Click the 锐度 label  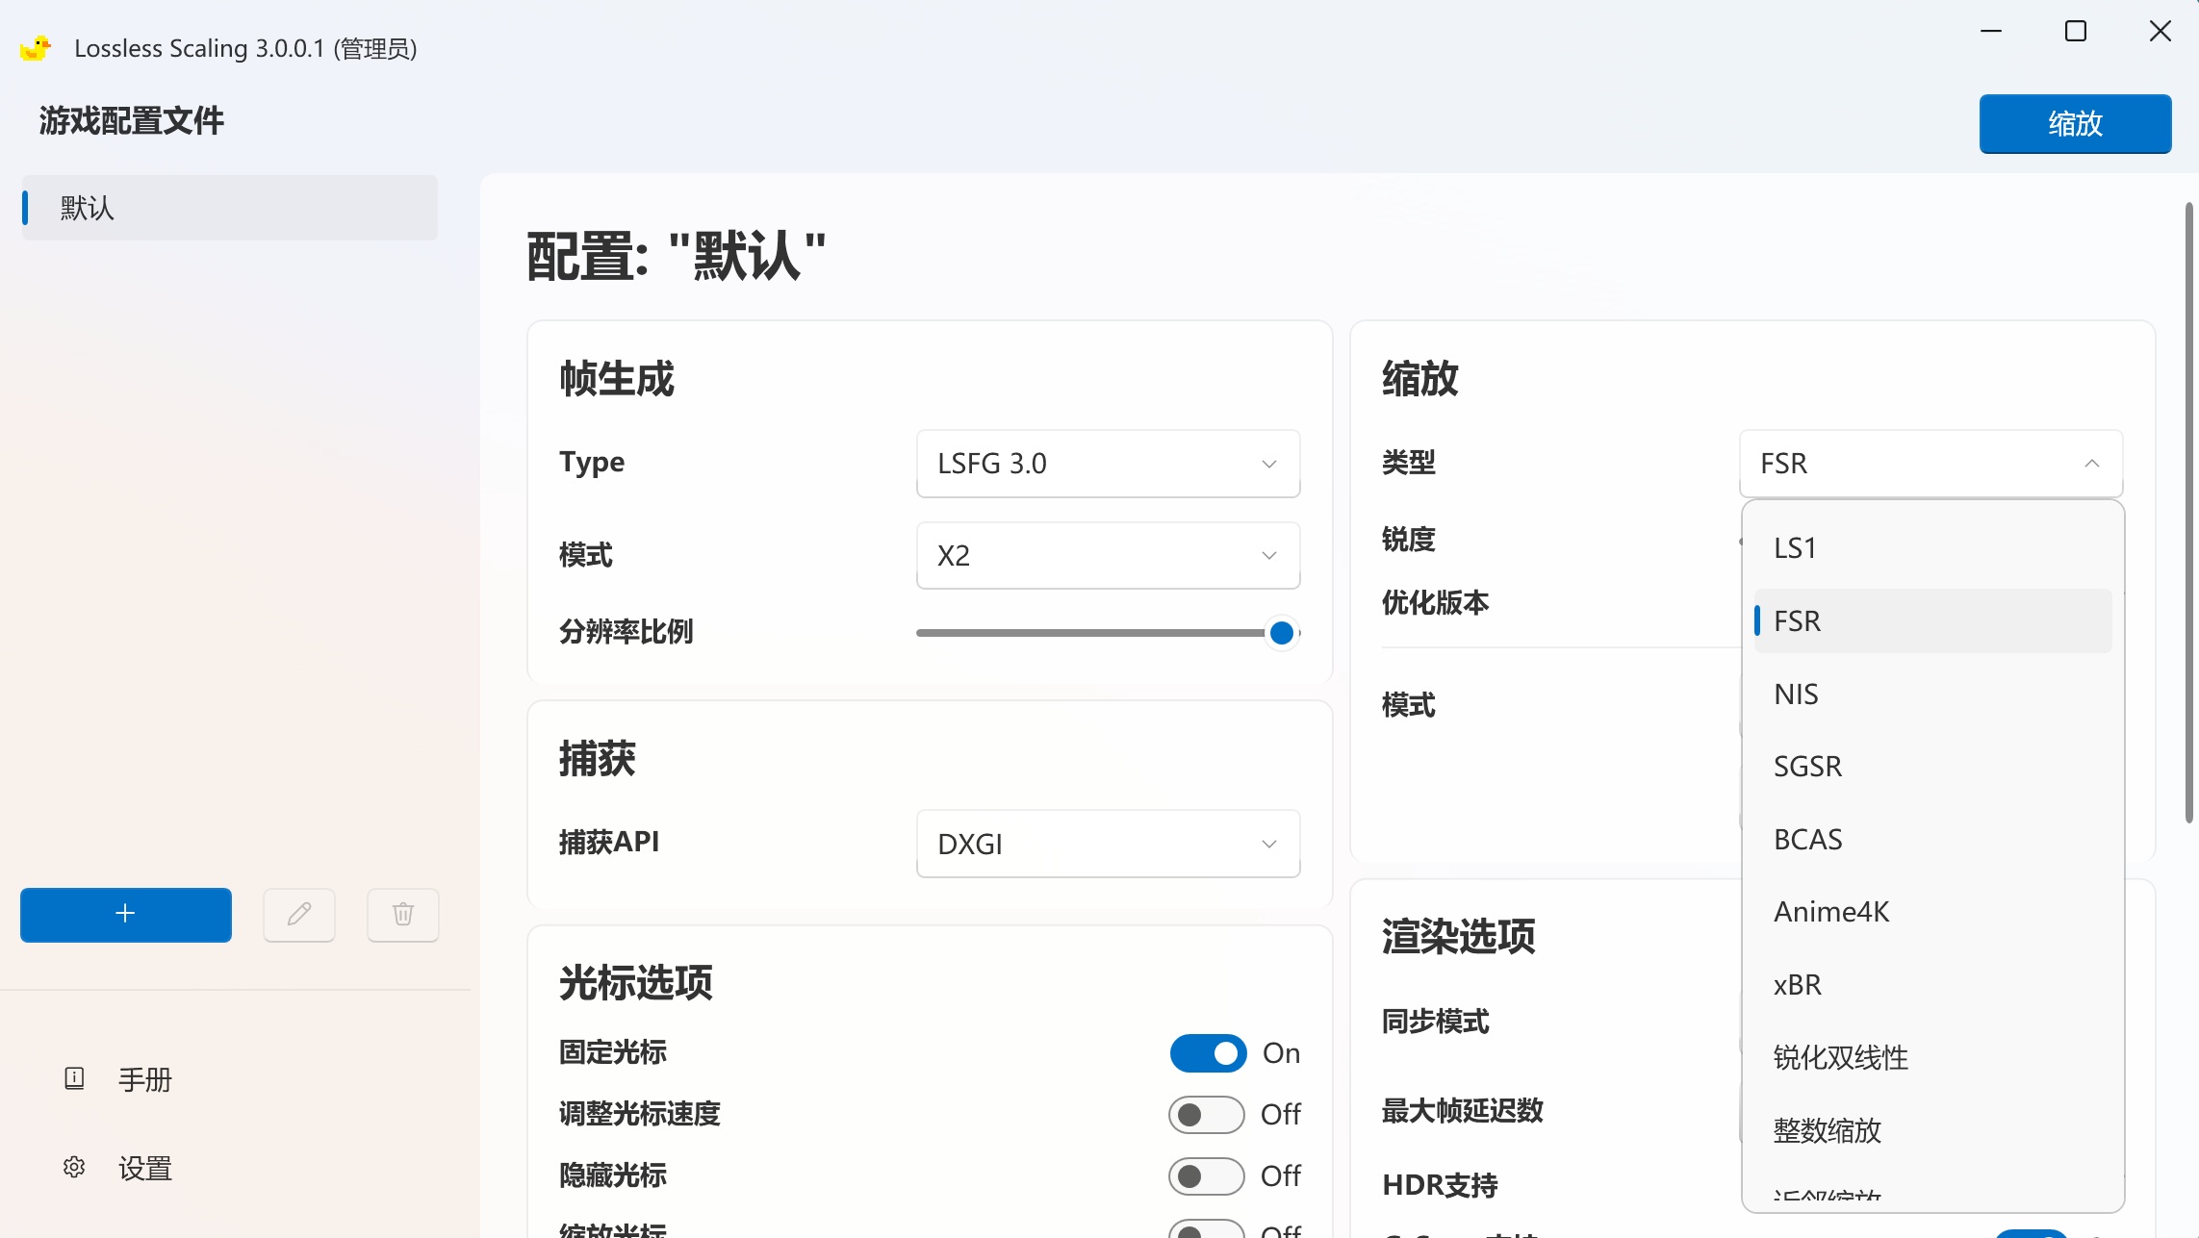point(1409,540)
